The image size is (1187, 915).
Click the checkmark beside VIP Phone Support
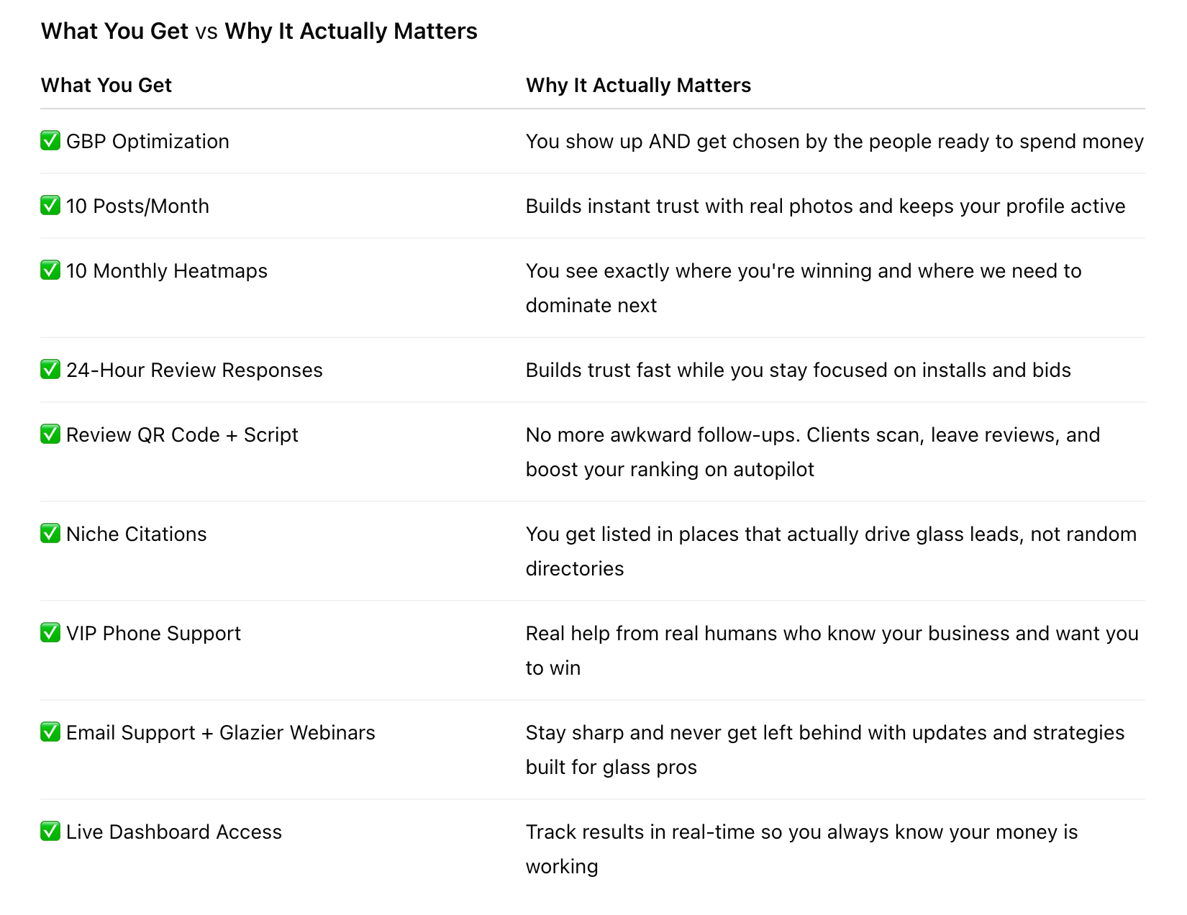coord(50,633)
